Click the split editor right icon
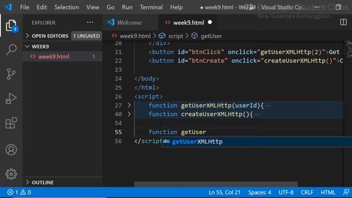The width and height of the screenshot is (352, 198). 343,22
